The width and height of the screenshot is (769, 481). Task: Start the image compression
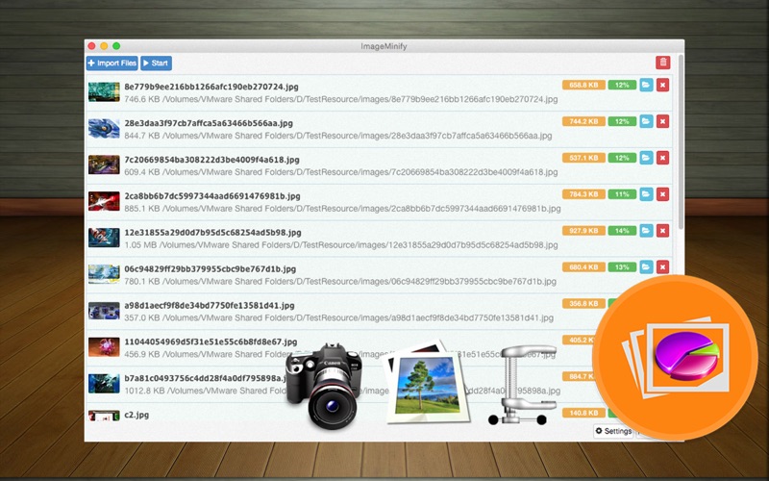[156, 63]
